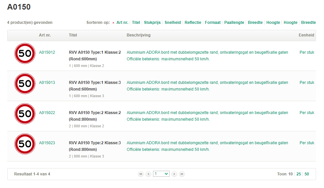
Task: Sort by the first Breedte link
Action: (x=255, y=23)
